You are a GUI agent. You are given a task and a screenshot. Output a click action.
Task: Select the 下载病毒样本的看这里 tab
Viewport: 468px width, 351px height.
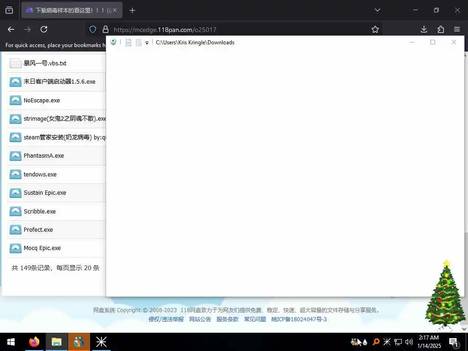(x=72, y=10)
